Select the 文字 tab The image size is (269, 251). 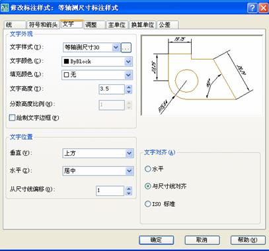[x=72, y=24]
